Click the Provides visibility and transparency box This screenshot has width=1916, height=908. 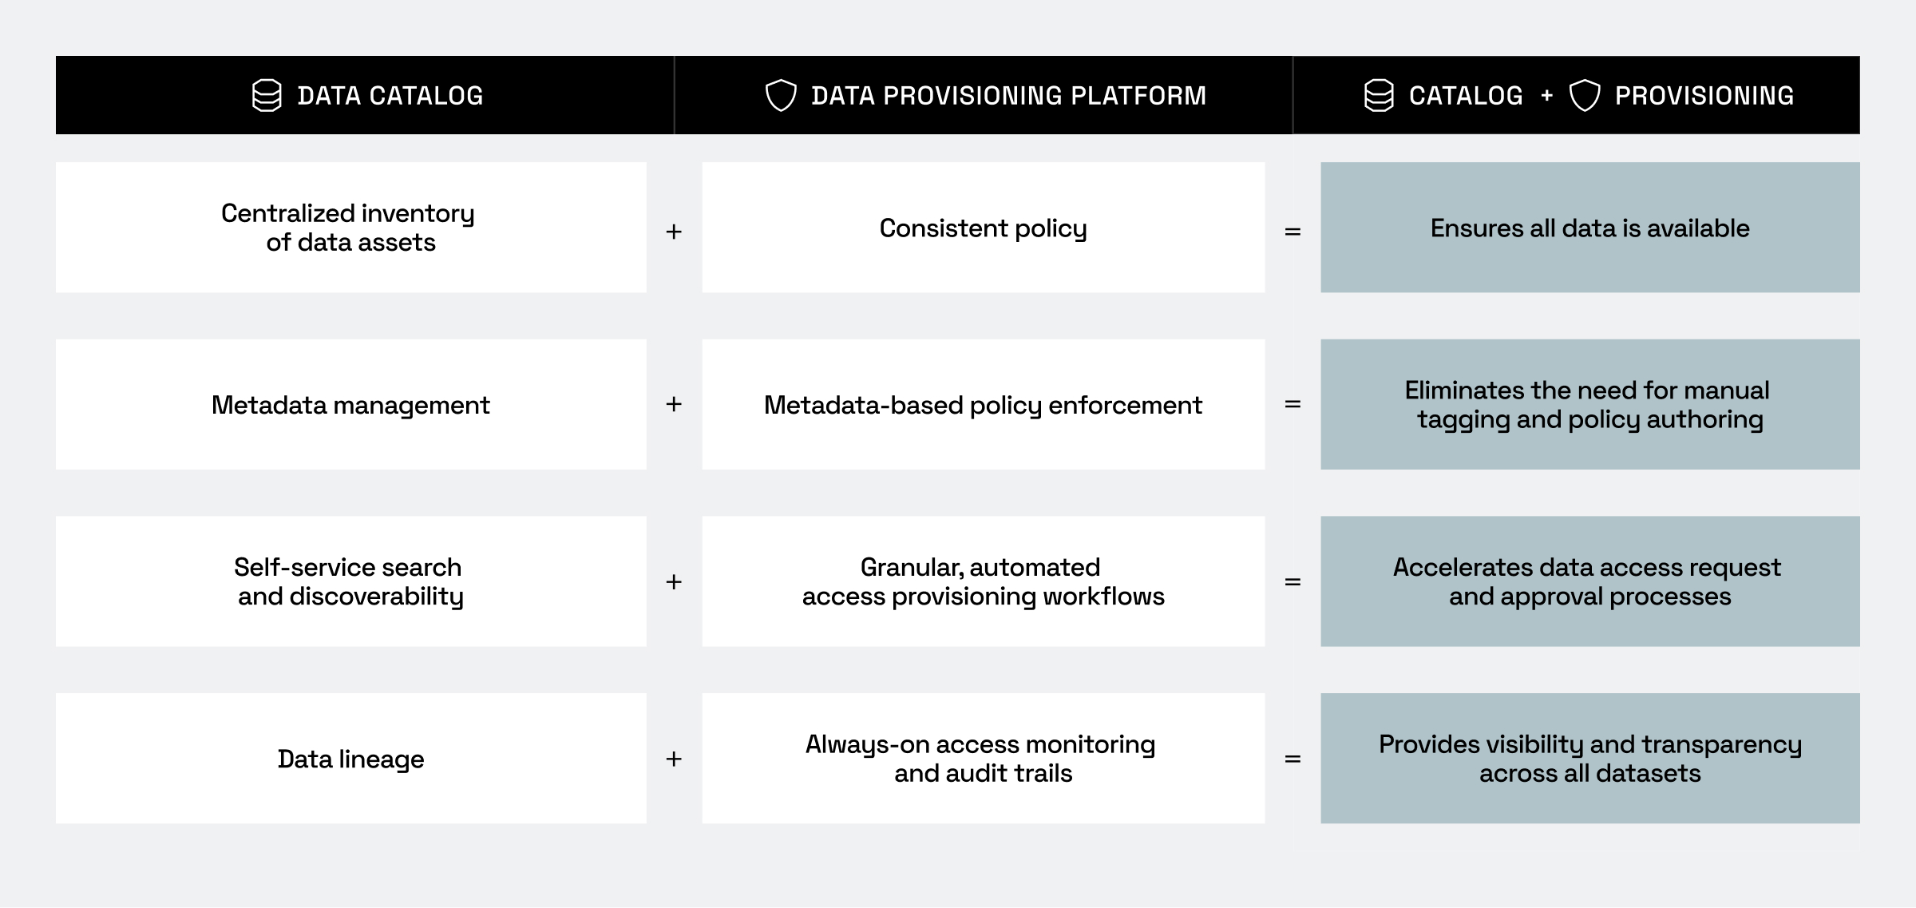pyautogui.click(x=1589, y=759)
